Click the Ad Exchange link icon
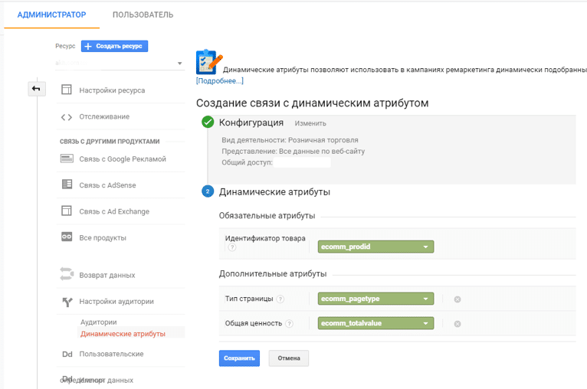 67,211
